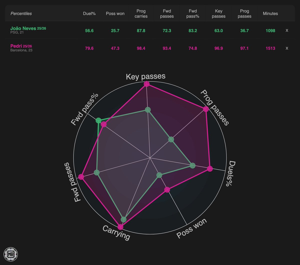Click Neves' green Fwd passes radar point
The image size is (300, 265).
click(97, 172)
